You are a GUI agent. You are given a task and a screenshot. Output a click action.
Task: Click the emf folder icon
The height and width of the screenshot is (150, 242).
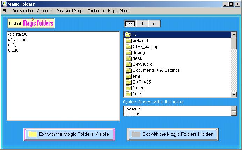(x=129, y=76)
